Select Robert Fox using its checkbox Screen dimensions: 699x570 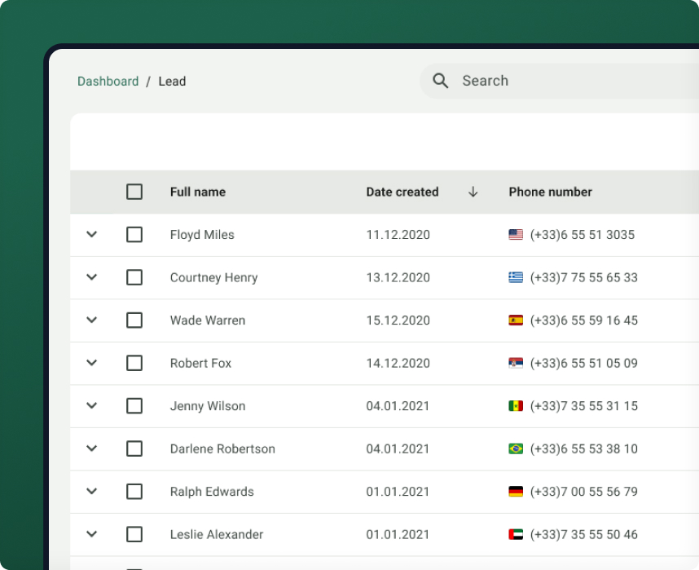tap(134, 363)
